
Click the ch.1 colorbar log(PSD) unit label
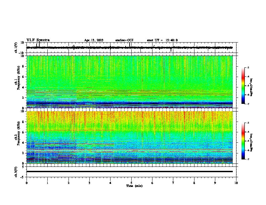coord(252,87)
